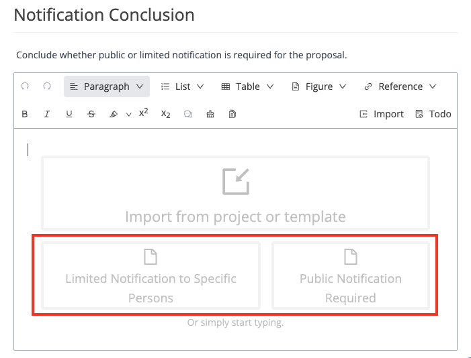Click the clipboard paste icon
Image resolution: width=471 pixels, height=358 pixels.
232,114
